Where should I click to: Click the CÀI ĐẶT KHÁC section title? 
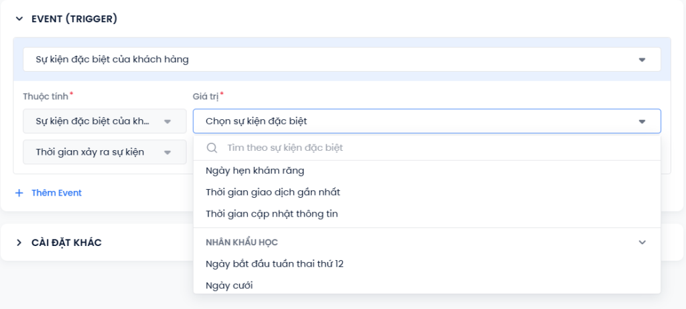tap(66, 243)
